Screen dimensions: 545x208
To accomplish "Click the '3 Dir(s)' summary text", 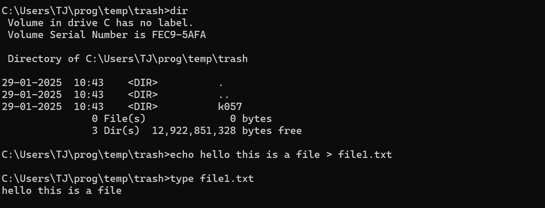I will point(116,131).
